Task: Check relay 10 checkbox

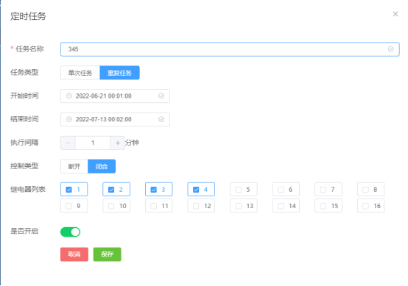Action: click(x=111, y=206)
